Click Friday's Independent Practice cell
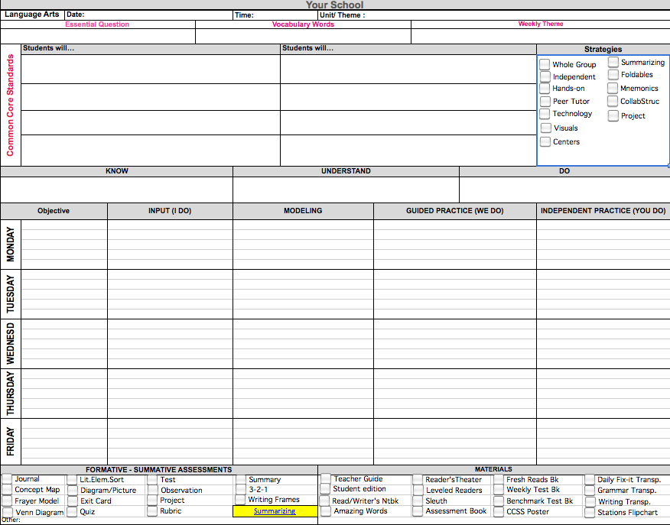The width and height of the screenshot is (670, 525). pos(603,442)
